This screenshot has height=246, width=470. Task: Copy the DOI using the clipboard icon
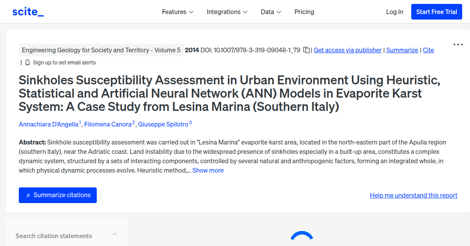point(307,50)
